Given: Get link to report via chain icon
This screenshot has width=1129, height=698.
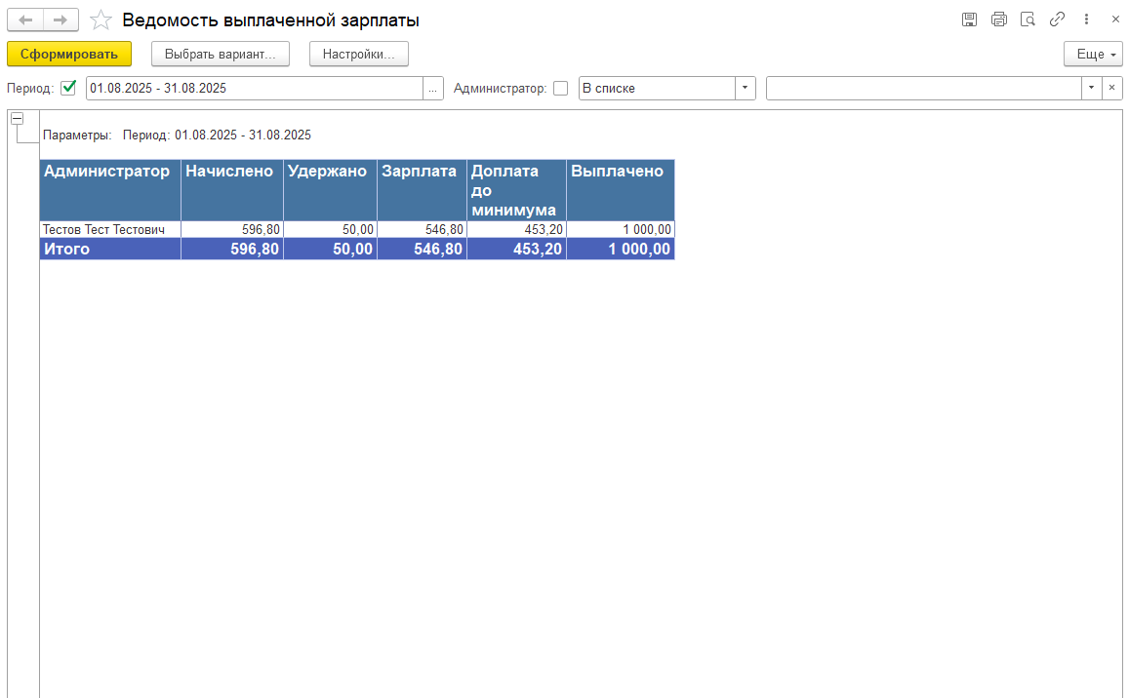Looking at the screenshot, I should (1057, 19).
